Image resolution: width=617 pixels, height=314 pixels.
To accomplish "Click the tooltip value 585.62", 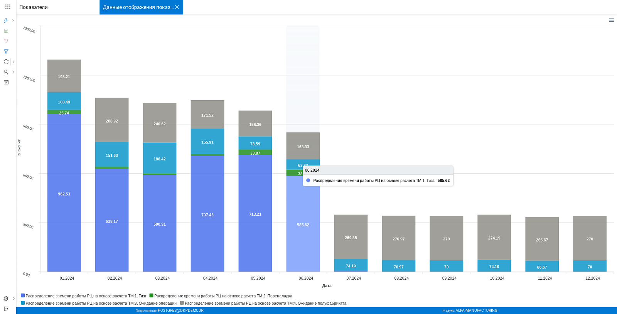I will pyautogui.click(x=443, y=181).
